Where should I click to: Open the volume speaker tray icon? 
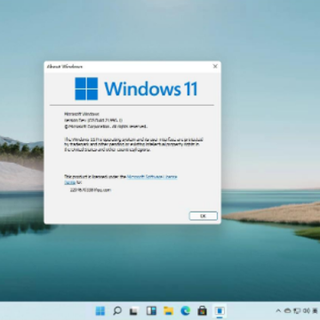pos(307,311)
